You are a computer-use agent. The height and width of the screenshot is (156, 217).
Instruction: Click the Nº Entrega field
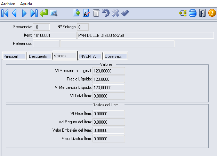click(x=83, y=27)
